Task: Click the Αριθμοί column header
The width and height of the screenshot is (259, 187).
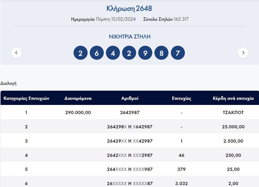Action: [130, 98]
